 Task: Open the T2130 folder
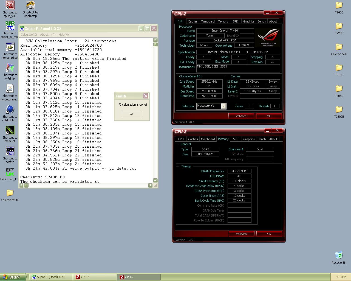339,68
